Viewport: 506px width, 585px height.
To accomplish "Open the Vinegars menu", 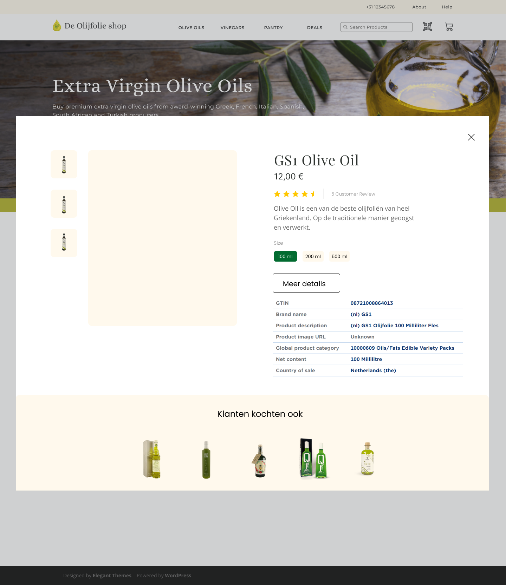I will 232,28.
